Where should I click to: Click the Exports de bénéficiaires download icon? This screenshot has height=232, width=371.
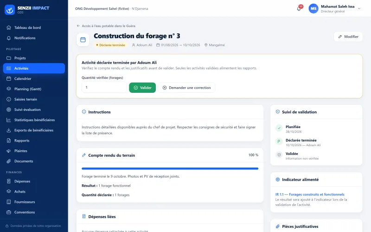9,130
